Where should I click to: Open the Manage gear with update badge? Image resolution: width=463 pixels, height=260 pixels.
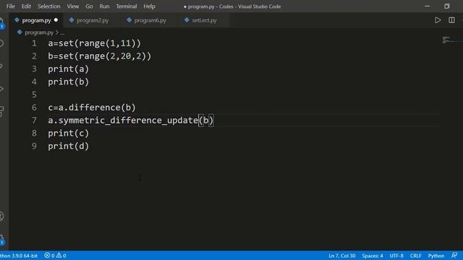coord(1,239)
